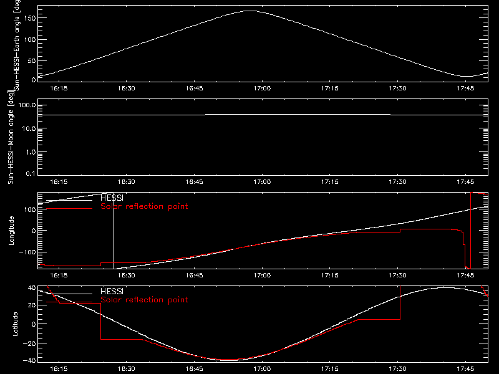Click '17:15' time label under Moon angle plot
The image size is (499, 374).
330,182
